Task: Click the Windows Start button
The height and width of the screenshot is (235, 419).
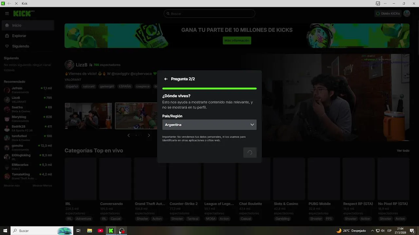Action: [x=5, y=230]
